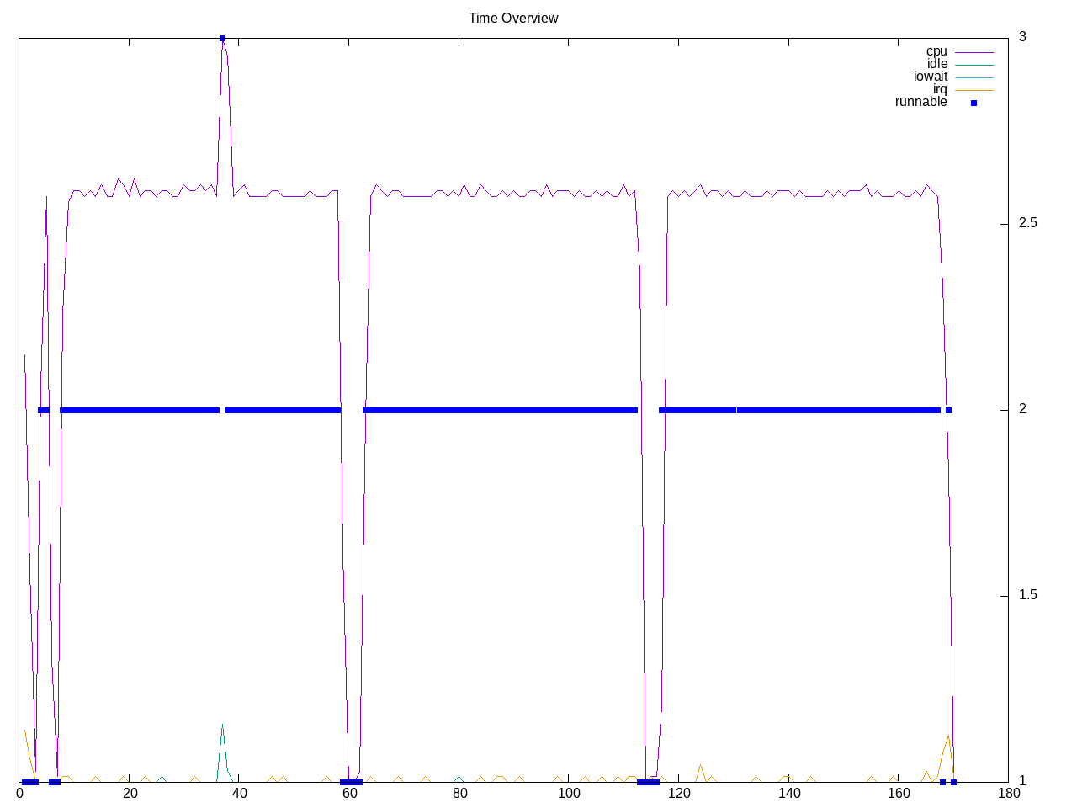Click the purple line sample beside cpu legend
Image resolution: width=1077 pixels, height=808 pixels.
[974, 52]
